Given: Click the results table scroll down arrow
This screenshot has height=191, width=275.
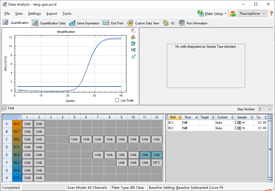Looking at the screenshot, I should [x=270, y=180].
